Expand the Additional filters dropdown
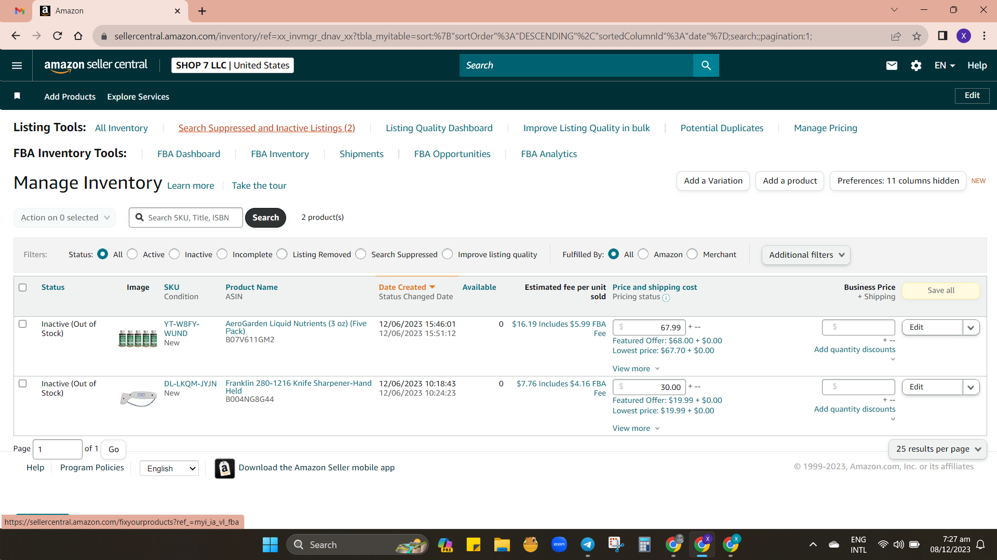The width and height of the screenshot is (997, 560). [x=806, y=255]
